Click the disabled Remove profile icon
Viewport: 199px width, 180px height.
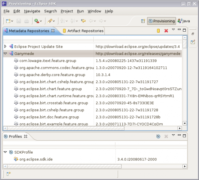coord(166,136)
